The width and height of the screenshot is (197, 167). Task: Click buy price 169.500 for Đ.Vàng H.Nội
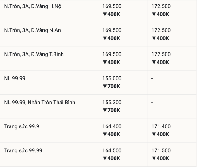112,6
